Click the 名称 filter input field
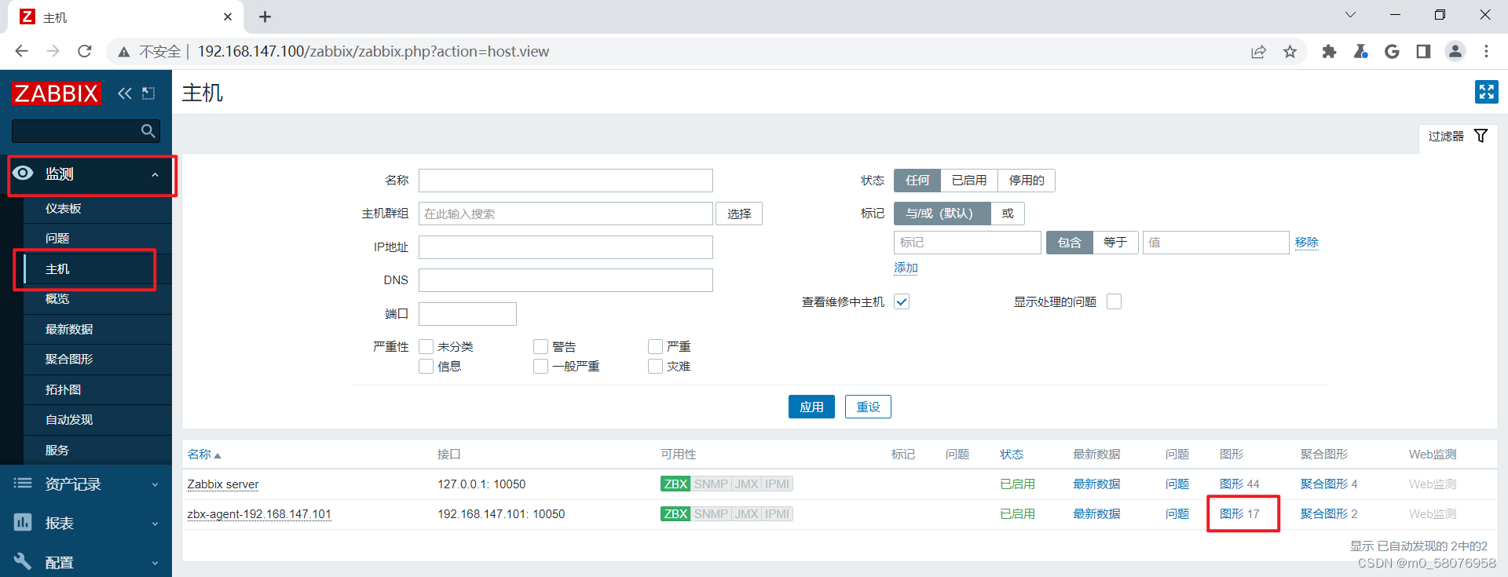Image resolution: width=1508 pixels, height=577 pixels. [565, 181]
